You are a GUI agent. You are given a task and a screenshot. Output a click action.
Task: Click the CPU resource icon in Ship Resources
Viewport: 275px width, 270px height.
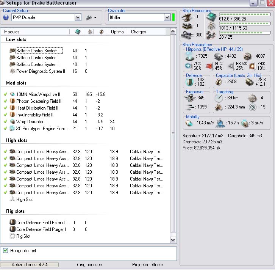(x=211, y=17)
